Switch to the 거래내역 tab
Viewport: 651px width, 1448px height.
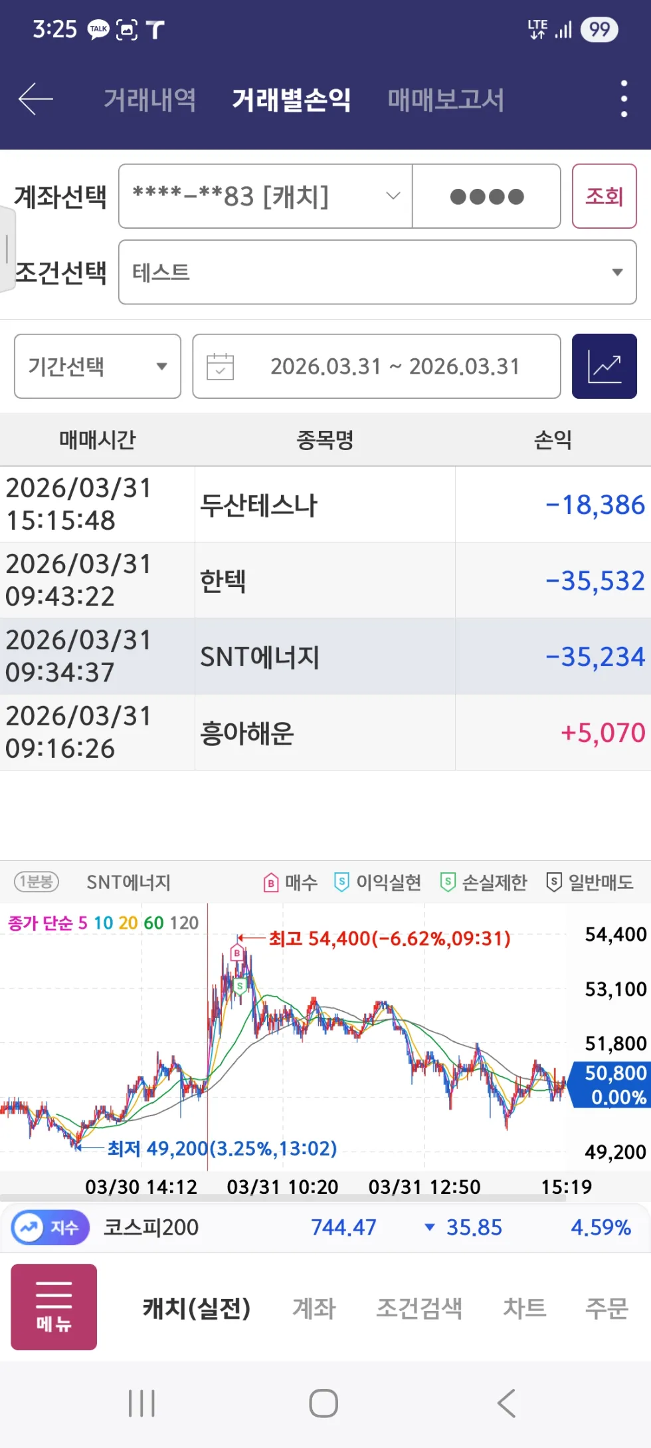pyautogui.click(x=149, y=99)
